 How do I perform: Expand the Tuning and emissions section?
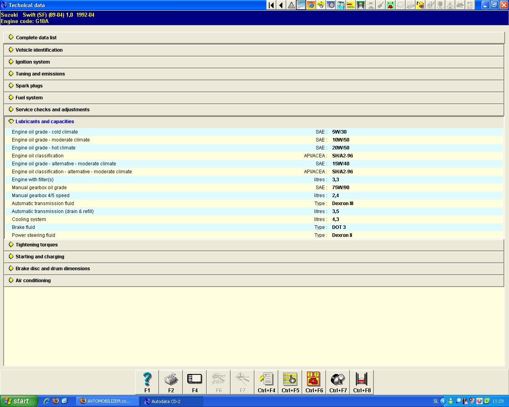click(254, 74)
